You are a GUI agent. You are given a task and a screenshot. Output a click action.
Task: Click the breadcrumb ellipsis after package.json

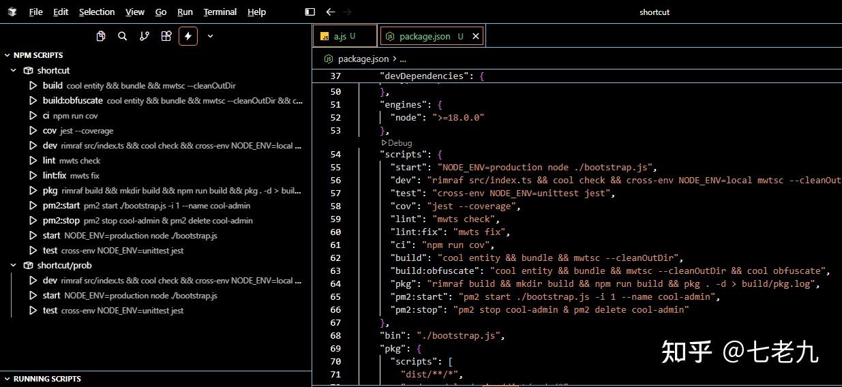click(403, 59)
